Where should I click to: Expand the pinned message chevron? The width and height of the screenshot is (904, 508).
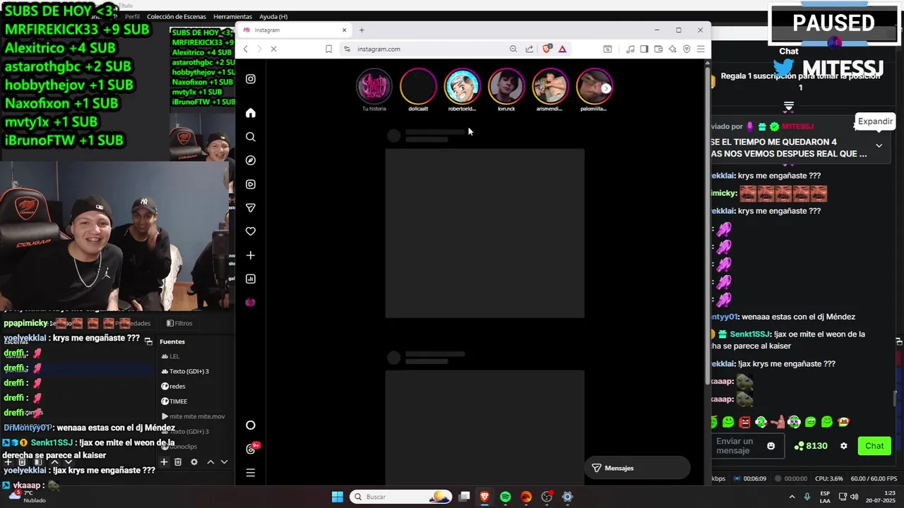pos(879,145)
